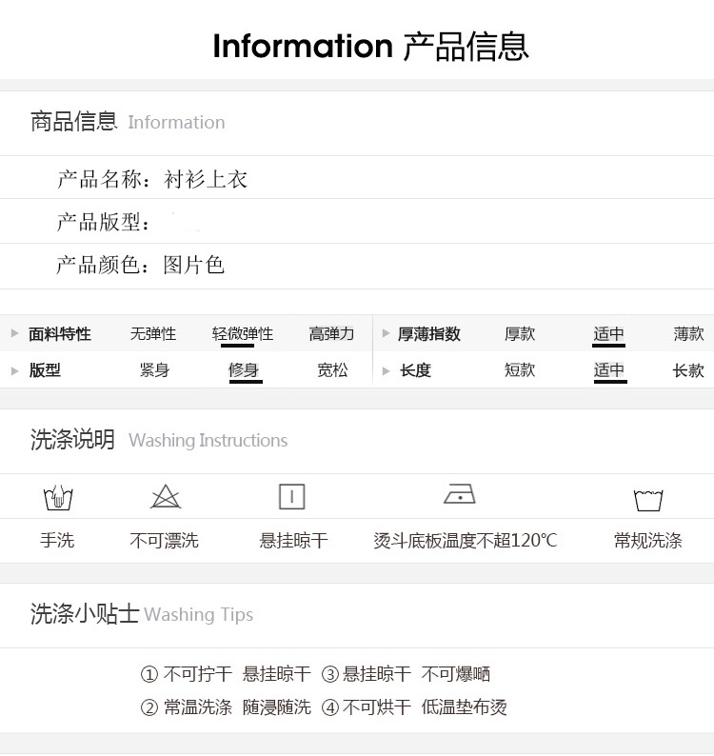This screenshot has width=714, height=756.
Task: Click the 面料特性 label
Action: click(60, 333)
